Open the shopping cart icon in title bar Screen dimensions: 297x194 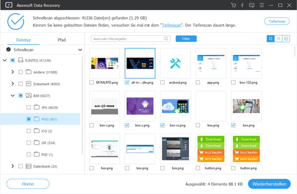[233, 5]
